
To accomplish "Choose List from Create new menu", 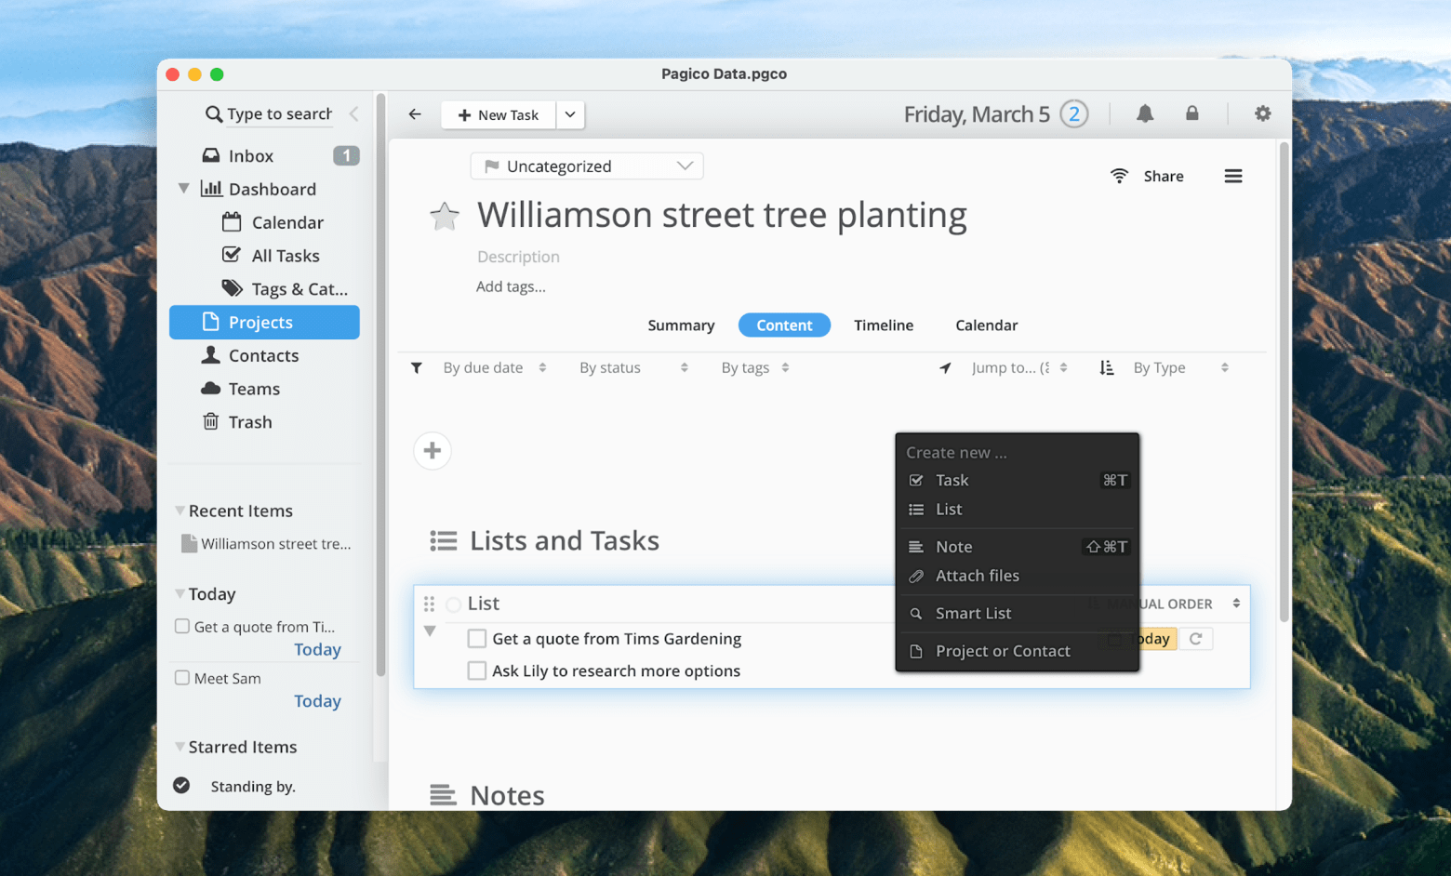I will tap(1018, 510).
